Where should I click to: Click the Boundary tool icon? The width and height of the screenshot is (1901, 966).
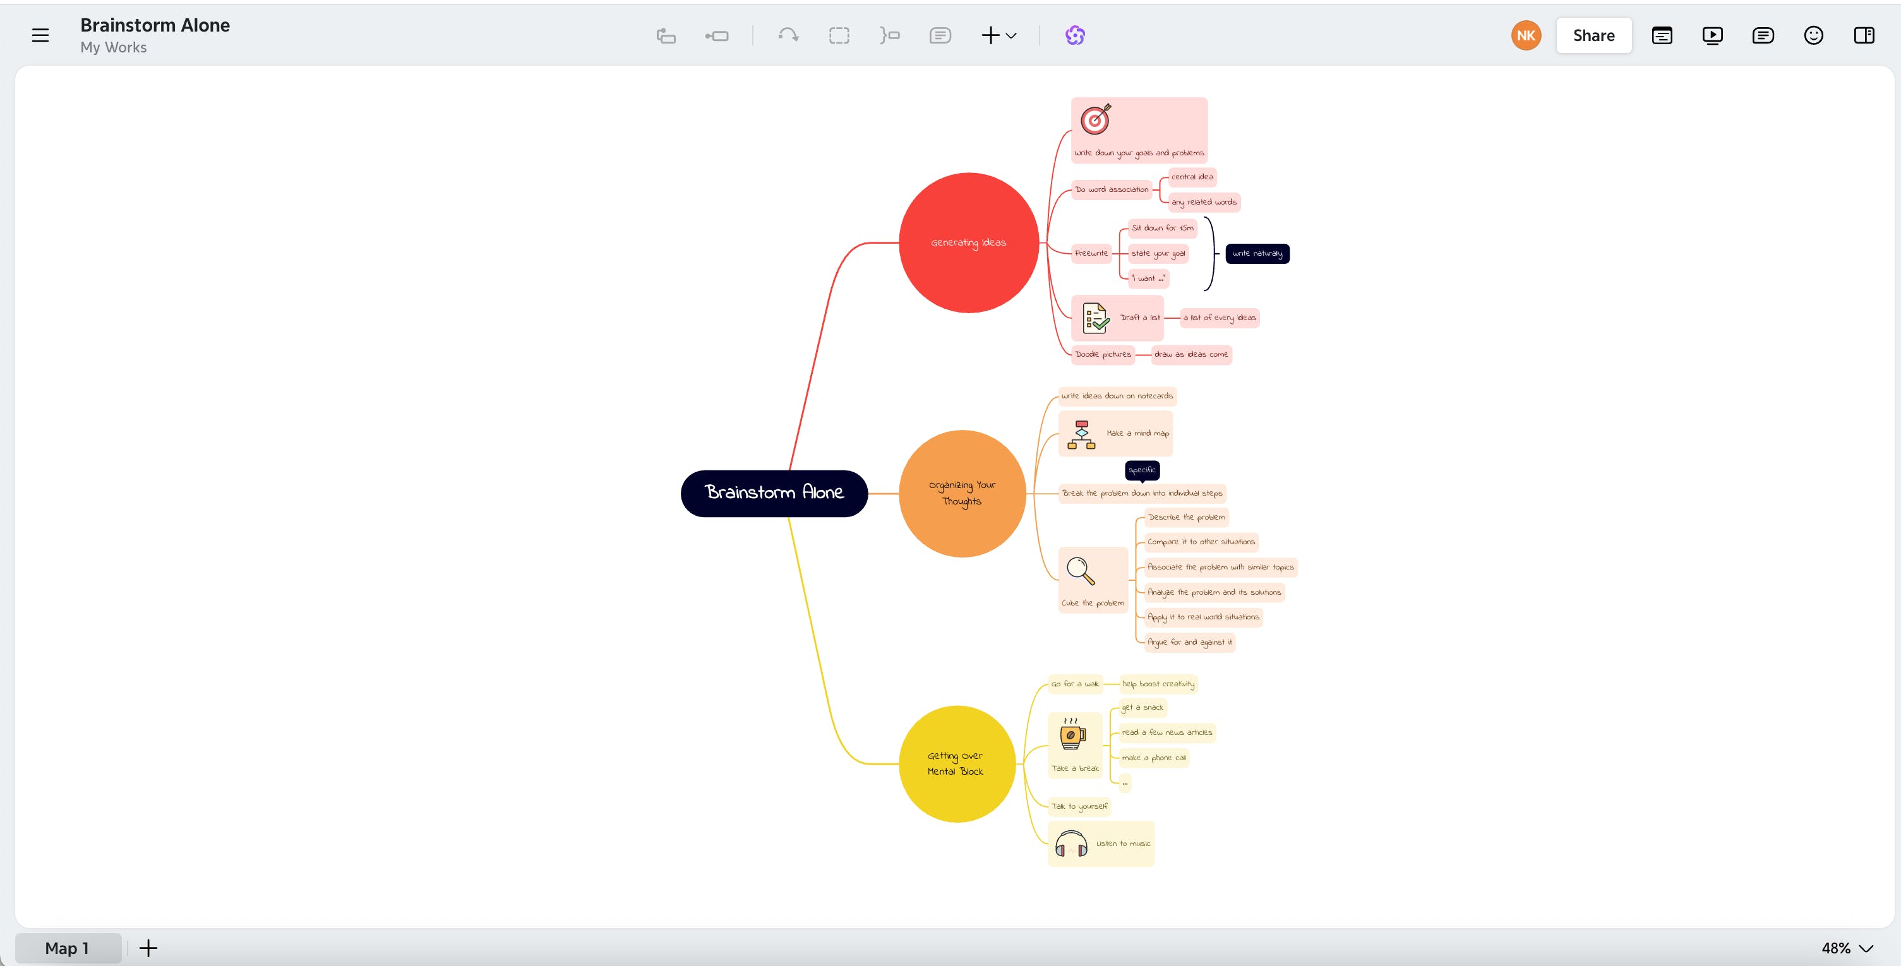(x=839, y=35)
